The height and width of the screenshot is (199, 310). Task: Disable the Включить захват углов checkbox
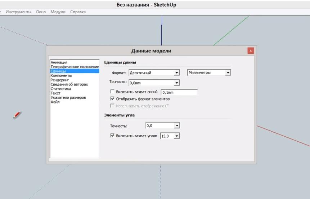click(112, 136)
